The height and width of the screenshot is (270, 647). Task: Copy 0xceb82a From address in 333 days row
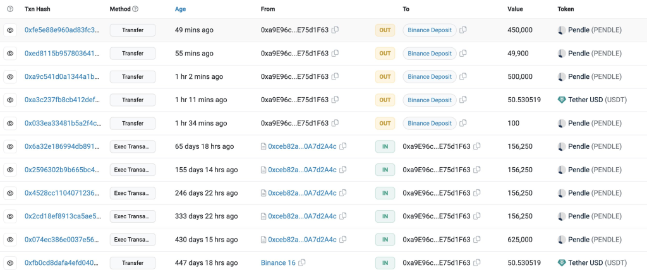343,216
